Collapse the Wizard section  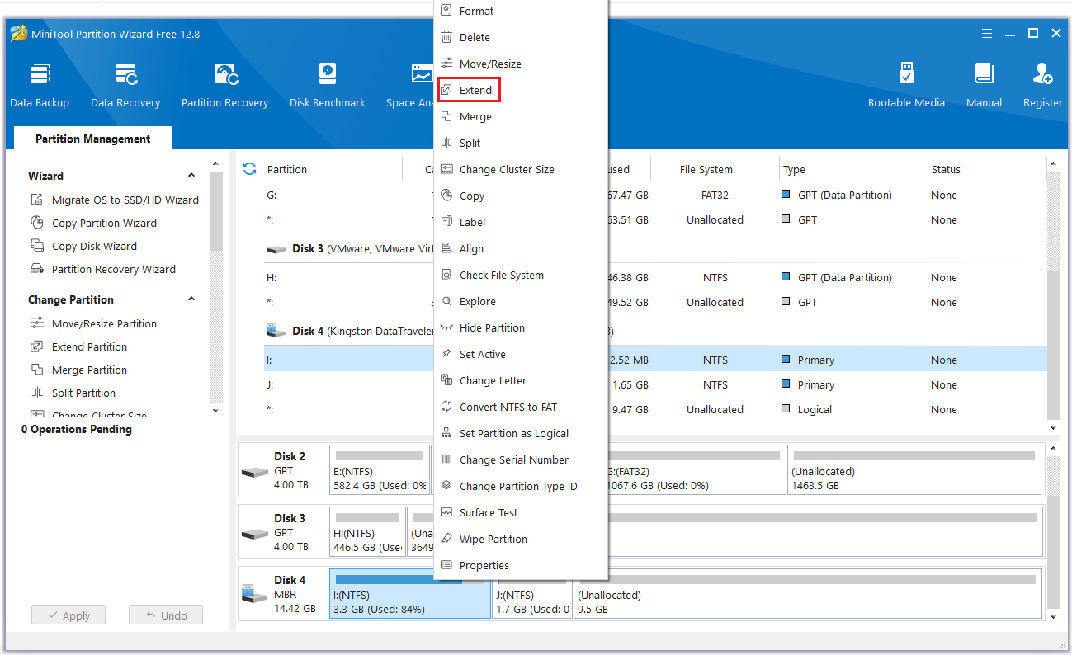[191, 176]
